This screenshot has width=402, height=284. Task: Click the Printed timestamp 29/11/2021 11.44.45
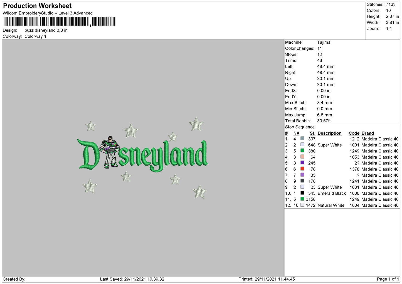pos(275,279)
